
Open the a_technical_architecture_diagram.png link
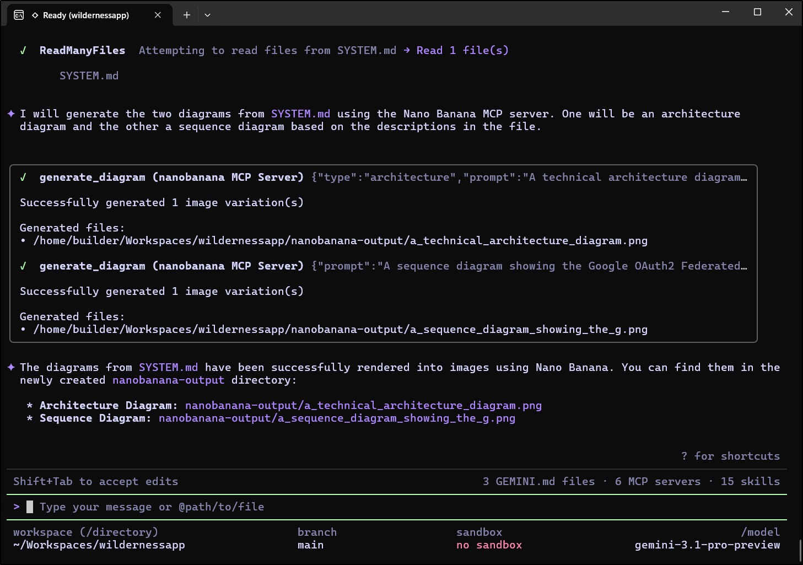(x=363, y=406)
